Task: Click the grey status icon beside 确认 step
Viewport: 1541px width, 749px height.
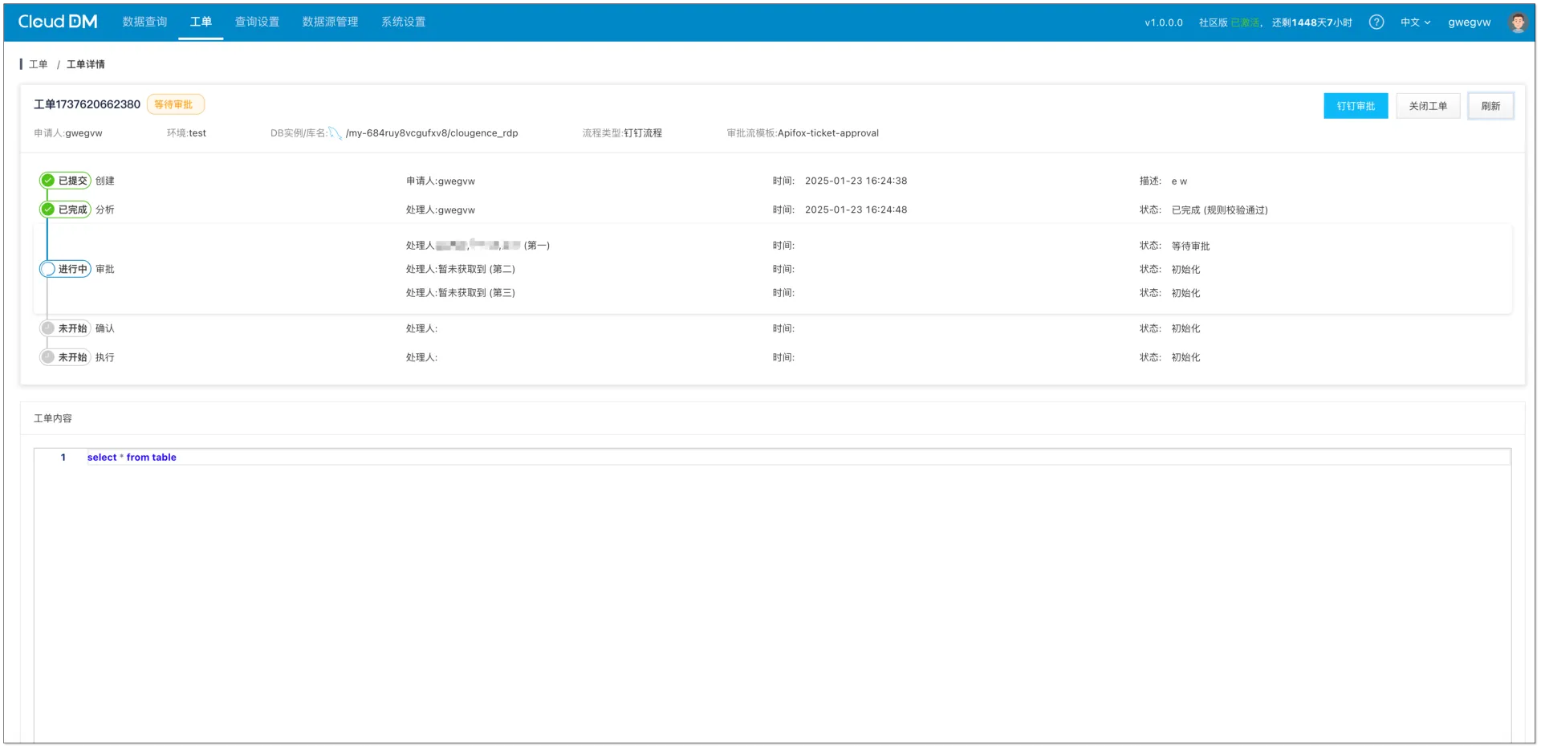Action: 48,328
